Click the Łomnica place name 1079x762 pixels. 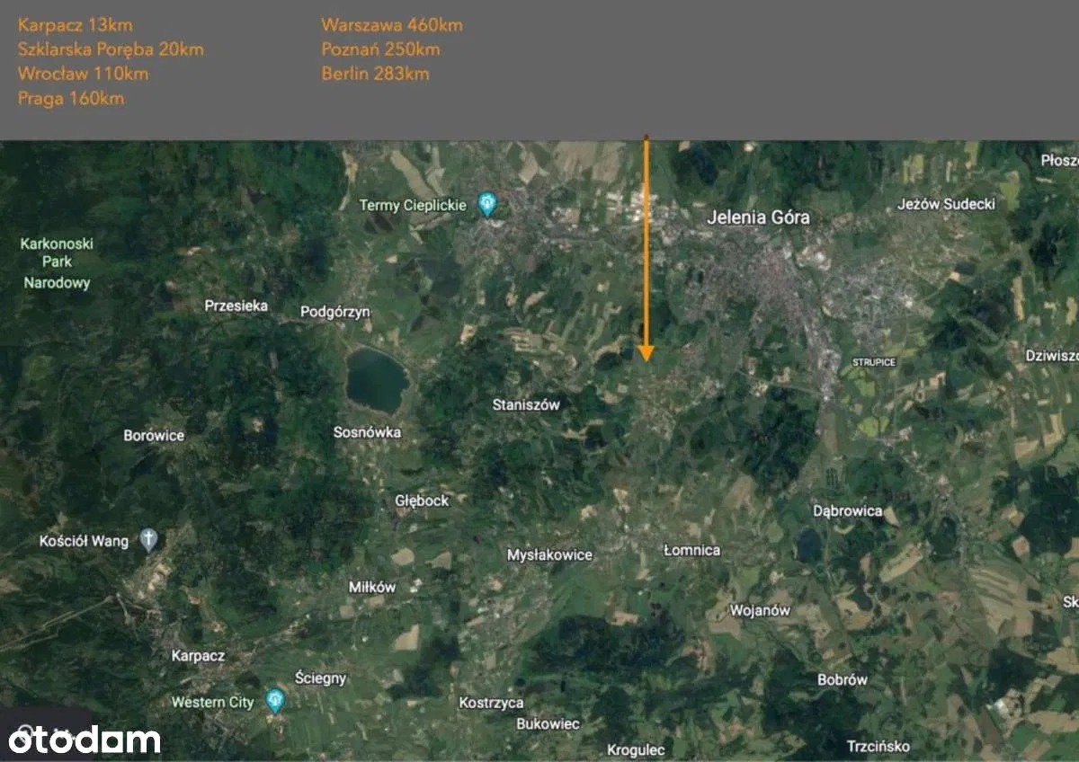[691, 549]
